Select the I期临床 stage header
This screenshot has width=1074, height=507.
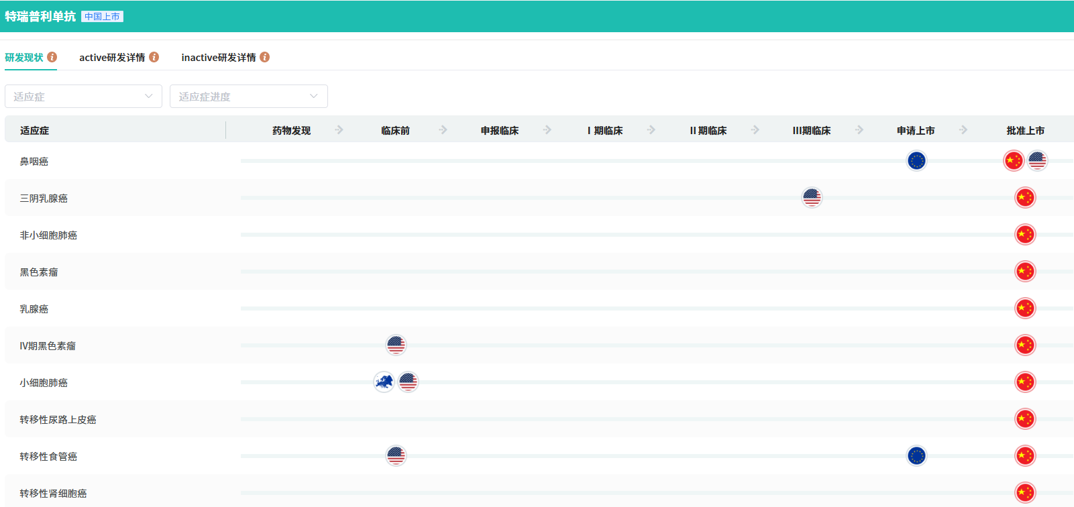coord(605,131)
